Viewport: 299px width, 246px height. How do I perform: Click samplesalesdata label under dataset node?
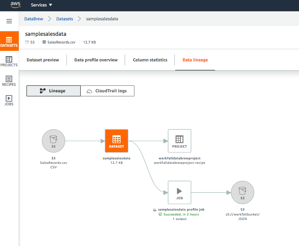[117, 158]
